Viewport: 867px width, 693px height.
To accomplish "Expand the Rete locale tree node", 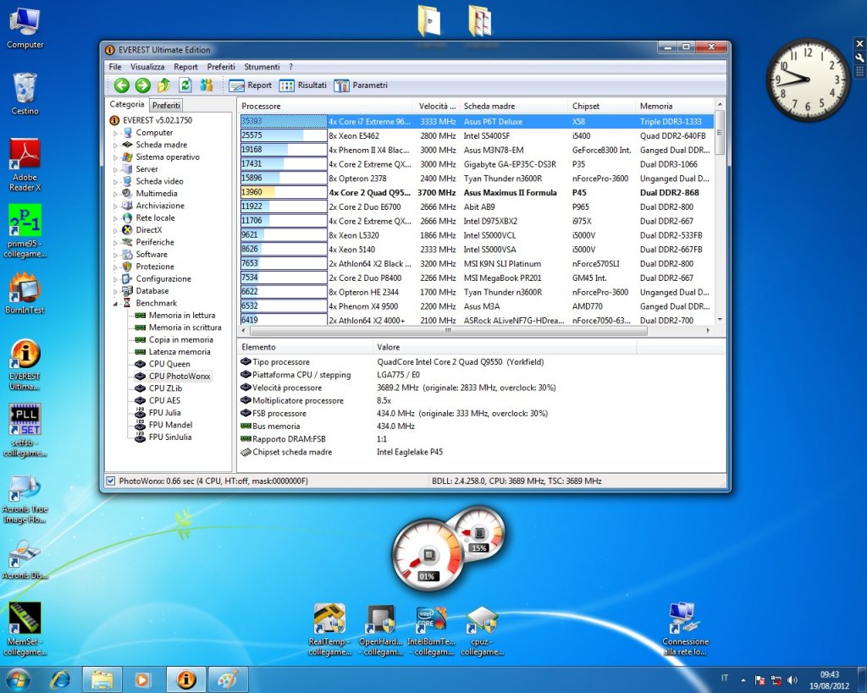I will (115, 218).
